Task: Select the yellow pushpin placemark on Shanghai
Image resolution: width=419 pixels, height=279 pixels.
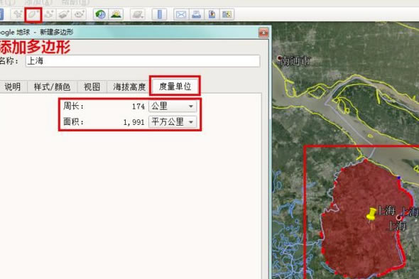Action: point(371,215)
